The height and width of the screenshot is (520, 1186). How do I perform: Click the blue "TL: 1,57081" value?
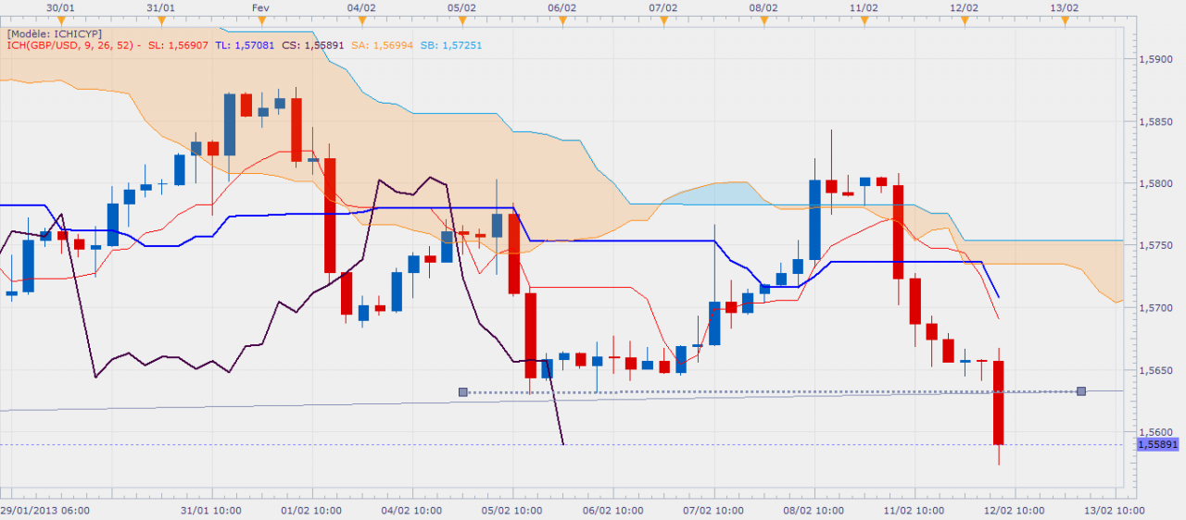tap(245, 45)
